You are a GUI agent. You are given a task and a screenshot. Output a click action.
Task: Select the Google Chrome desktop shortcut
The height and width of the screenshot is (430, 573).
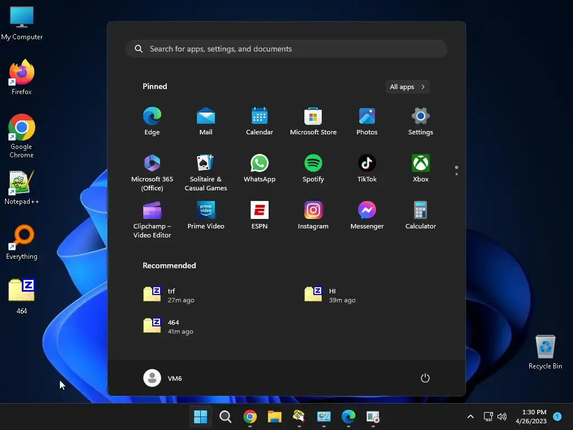22,136
